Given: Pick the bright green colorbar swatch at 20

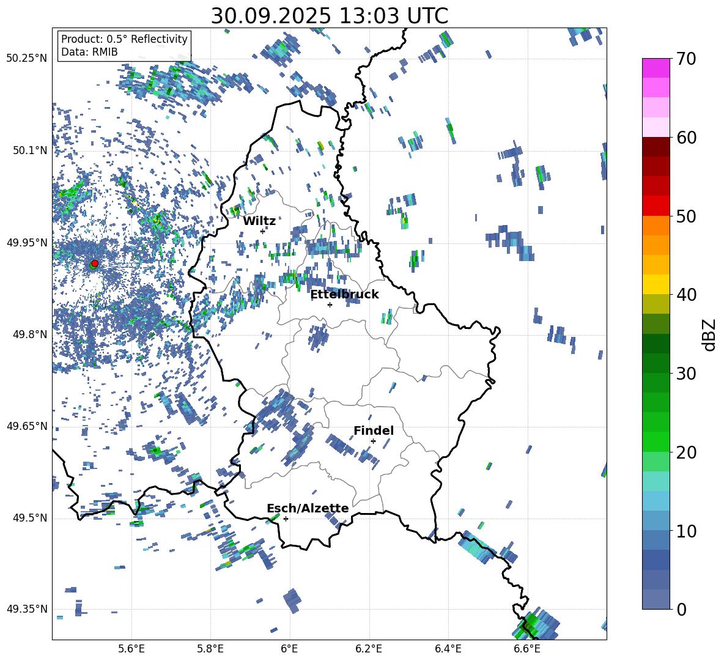Looking at the screenshot, I should (x=656, y=441).
